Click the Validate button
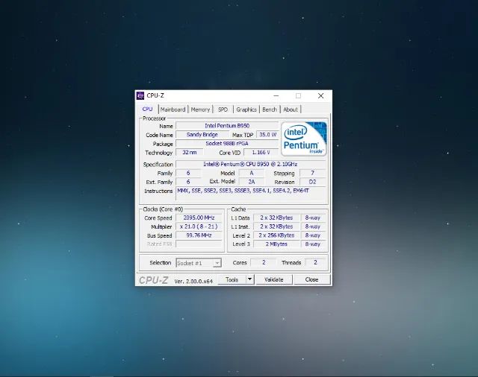The height and width of the screenshot is (377, 478). 274,279
